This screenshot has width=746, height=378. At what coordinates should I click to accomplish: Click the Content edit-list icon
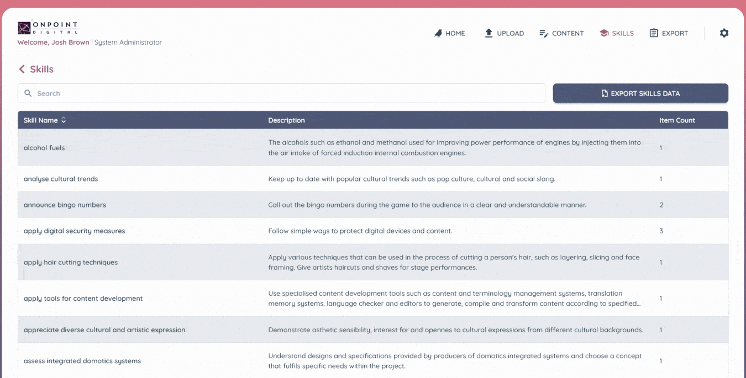tap(544, 33)
